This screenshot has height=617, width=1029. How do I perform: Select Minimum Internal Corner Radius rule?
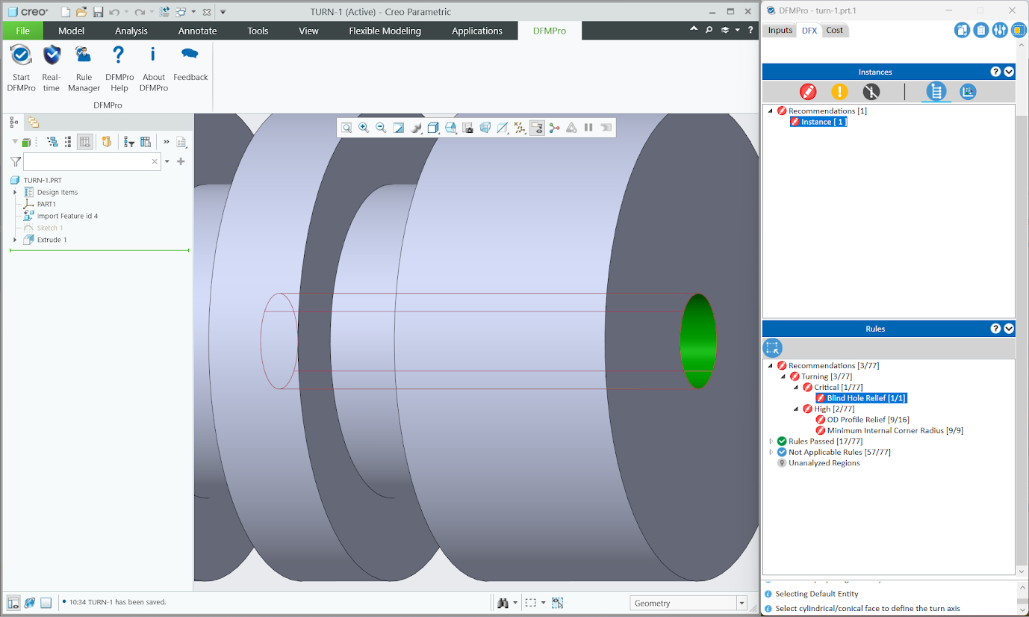pyautogui.click(x=895, y=430)
